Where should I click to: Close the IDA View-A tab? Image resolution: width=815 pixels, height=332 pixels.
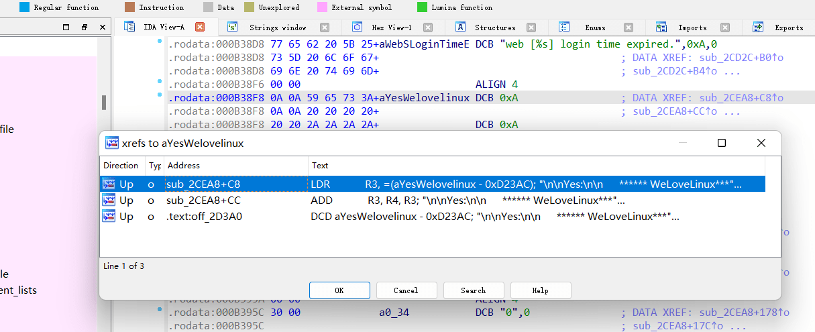click(200, 27)
